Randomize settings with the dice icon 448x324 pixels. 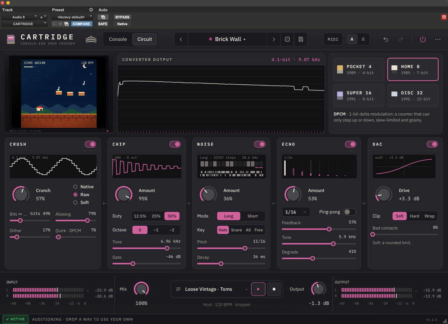(287, 39)
